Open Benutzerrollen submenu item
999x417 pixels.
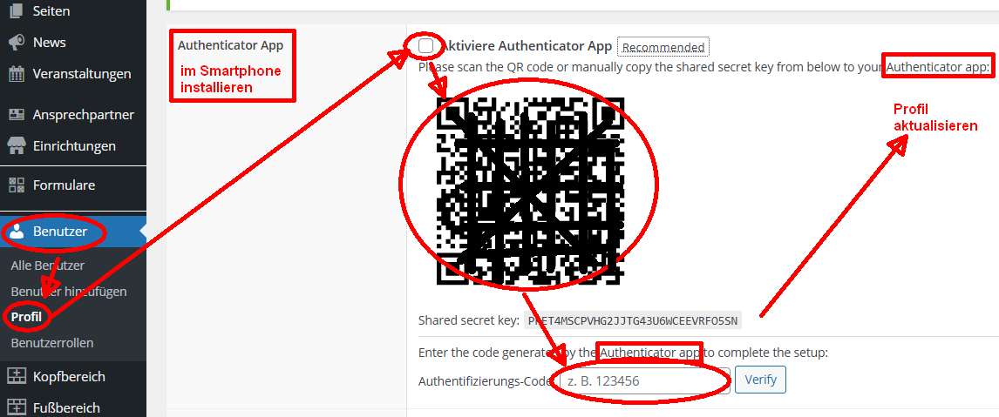[x=52, y=342]
